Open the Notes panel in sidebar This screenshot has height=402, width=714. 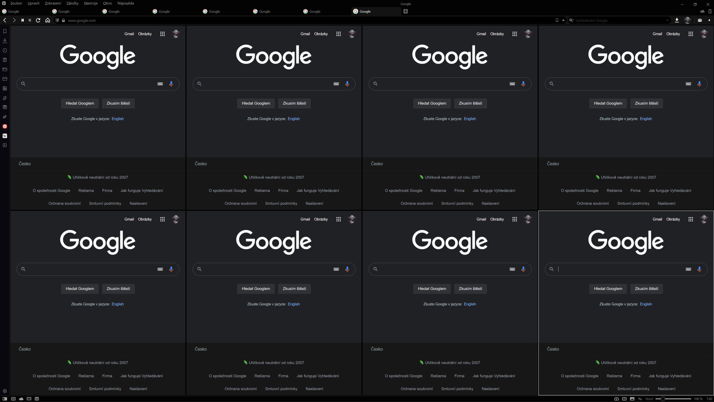(5, 60)
